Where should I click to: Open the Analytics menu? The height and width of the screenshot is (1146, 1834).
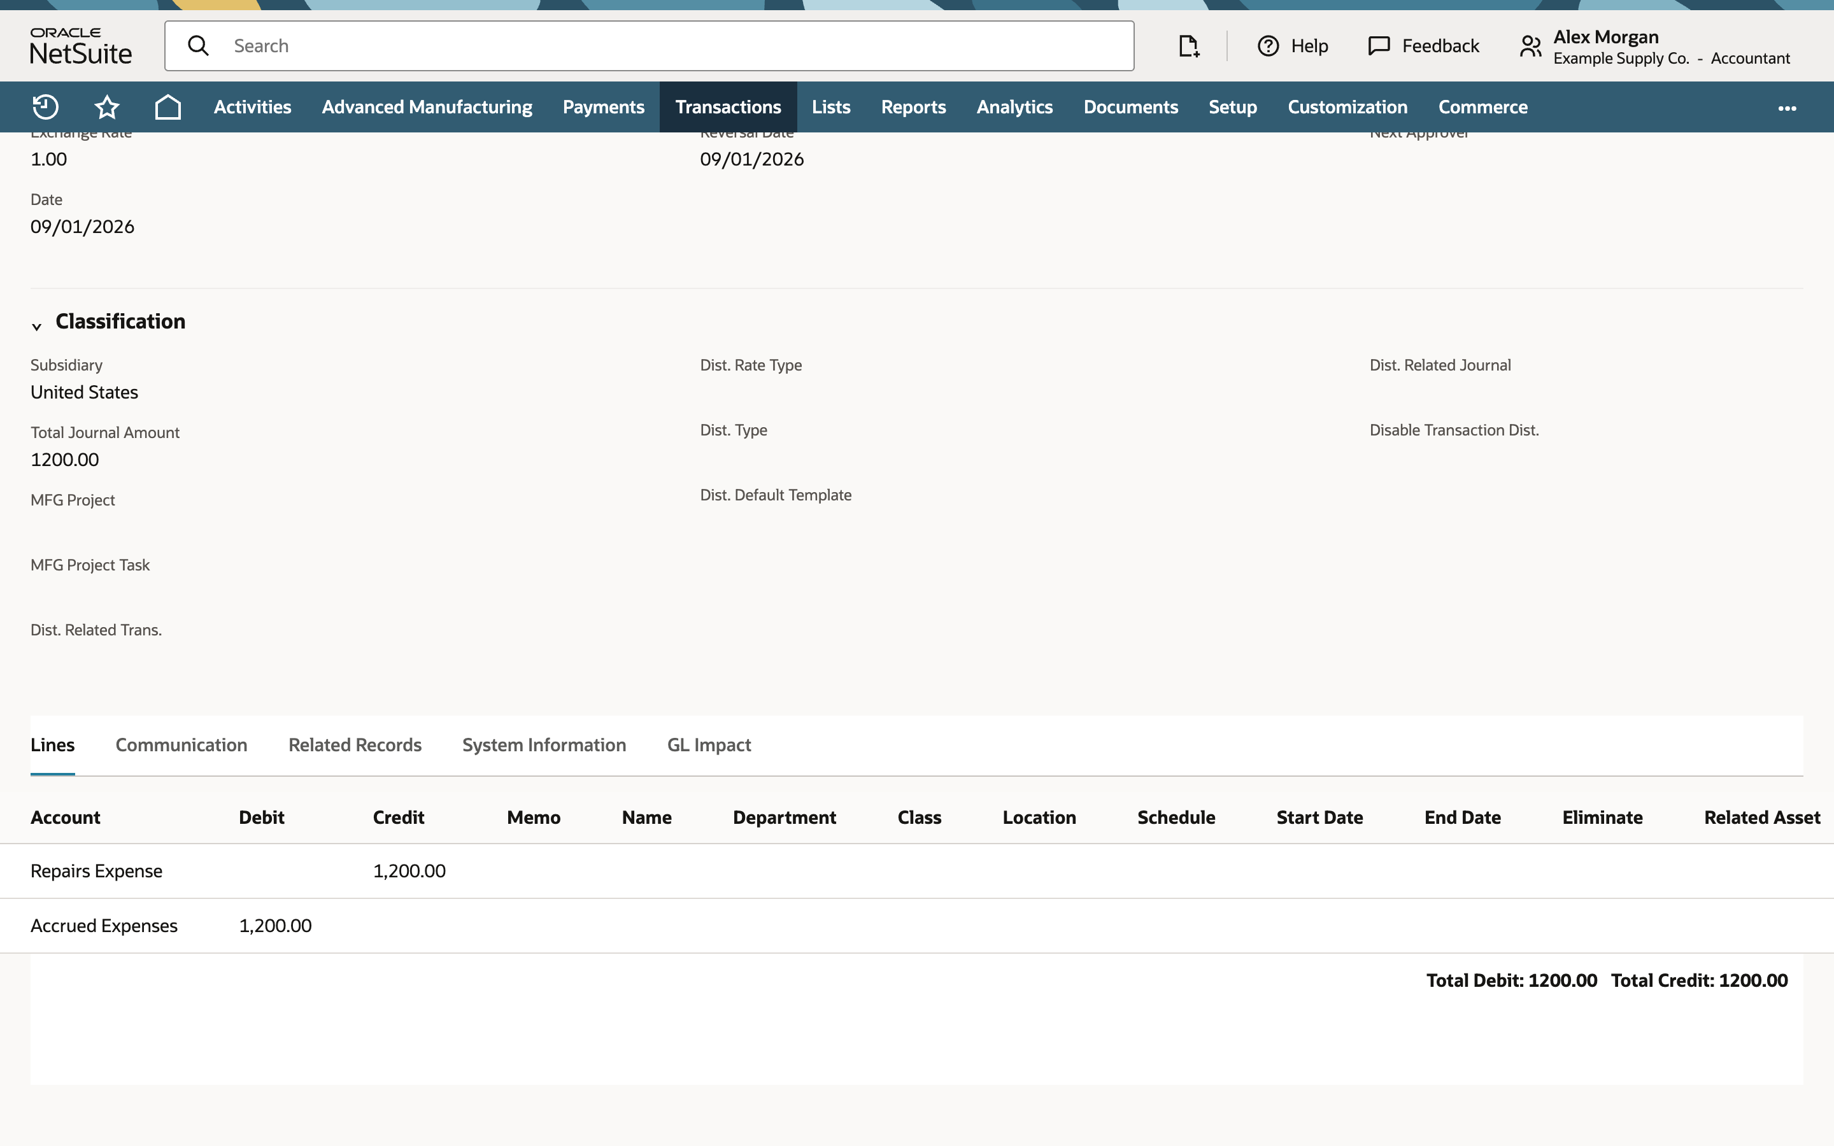click(x=1015, y=107)
